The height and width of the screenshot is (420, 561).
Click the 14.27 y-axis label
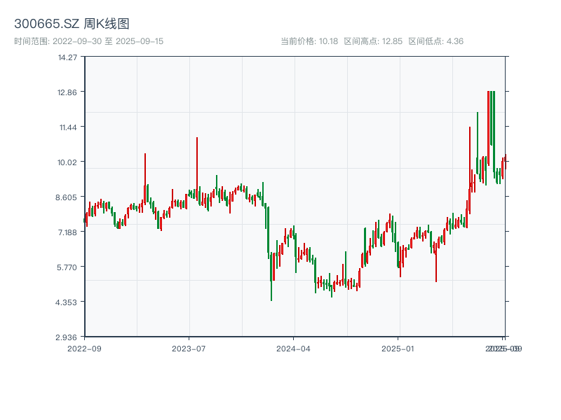click(x=67, y=57)
